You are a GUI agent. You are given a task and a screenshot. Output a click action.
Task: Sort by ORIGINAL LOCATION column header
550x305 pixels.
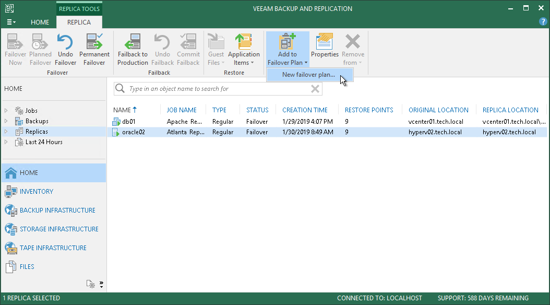438,110
